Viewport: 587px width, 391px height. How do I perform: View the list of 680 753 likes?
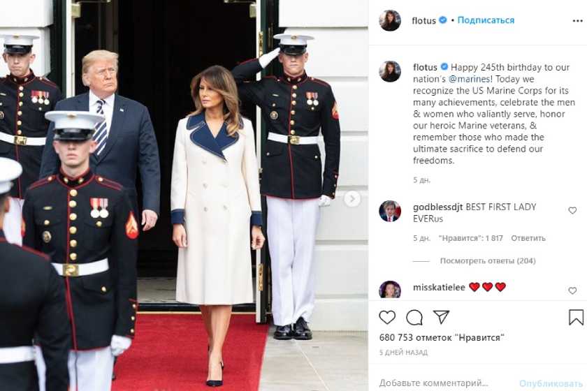tap(442, 337)
